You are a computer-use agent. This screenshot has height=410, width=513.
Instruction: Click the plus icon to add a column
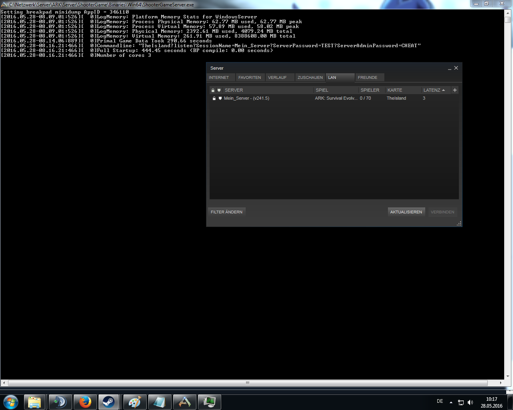coord(455,90)
